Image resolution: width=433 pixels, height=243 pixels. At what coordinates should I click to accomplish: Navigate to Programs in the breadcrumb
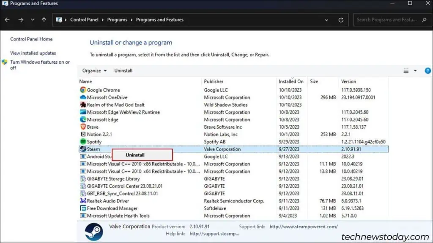(x=117, y=19)
